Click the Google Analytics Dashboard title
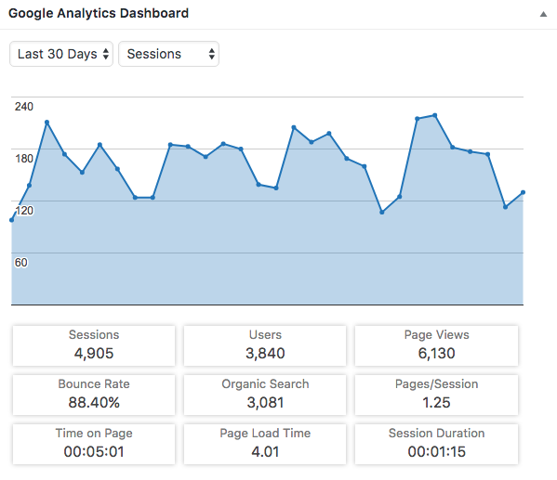This screenshot has height=480, width=557. (x=99, y=13)
